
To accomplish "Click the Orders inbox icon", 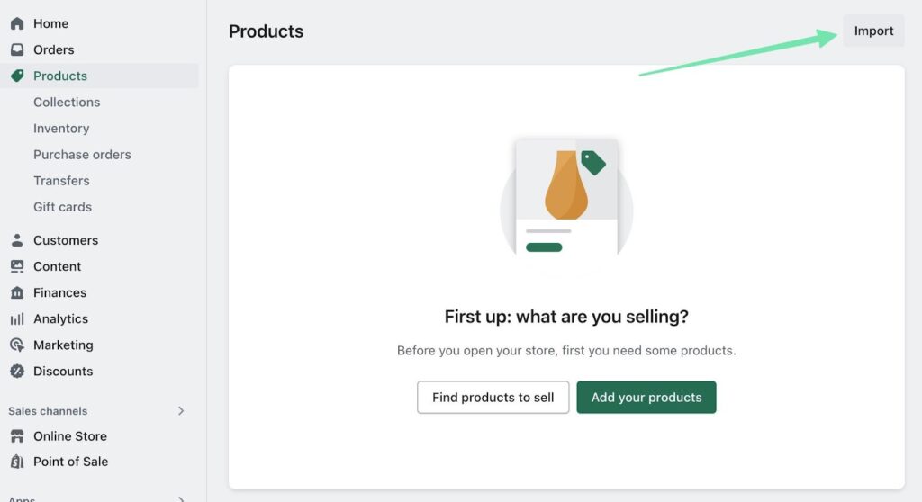I will (17, 49).
